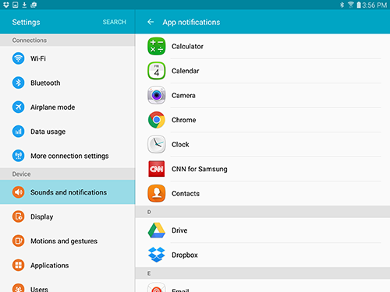Tap the download notification icon
Screen dimensions: 390x292
[24, 5]
